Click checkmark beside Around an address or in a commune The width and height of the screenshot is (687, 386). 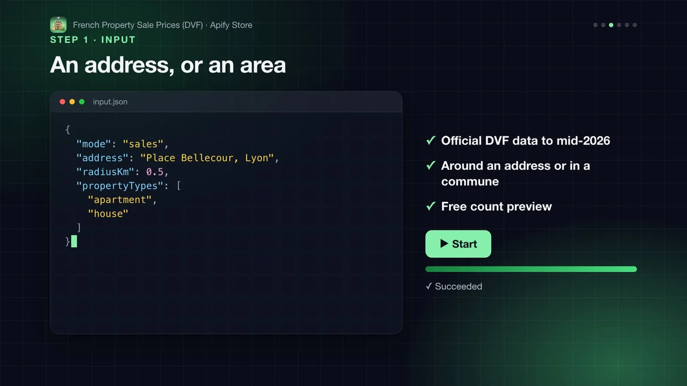click(431, 165)
